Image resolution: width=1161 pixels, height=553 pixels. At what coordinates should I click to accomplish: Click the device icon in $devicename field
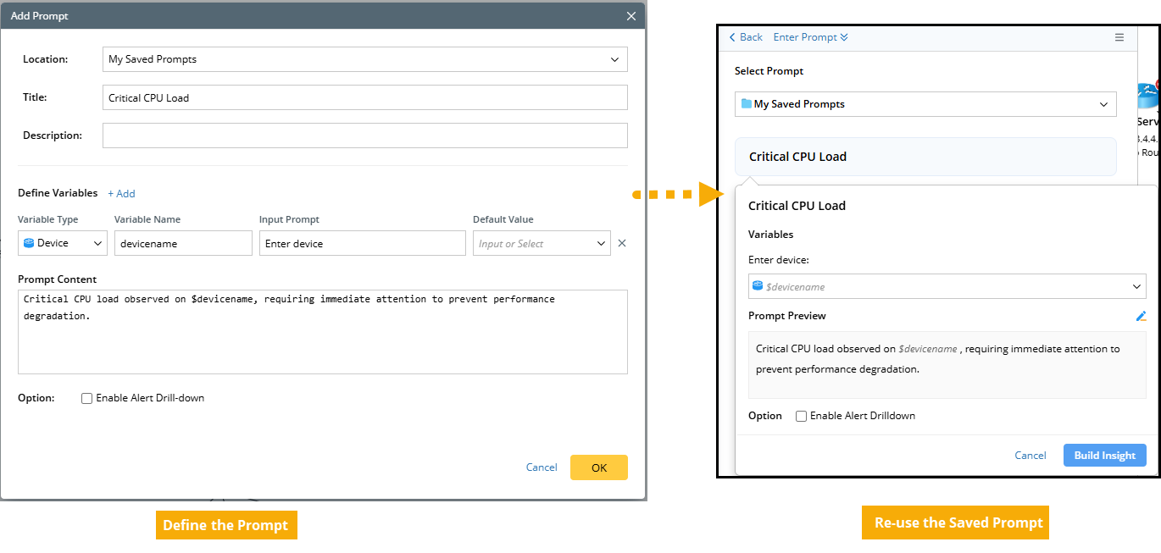coord(758,286)
